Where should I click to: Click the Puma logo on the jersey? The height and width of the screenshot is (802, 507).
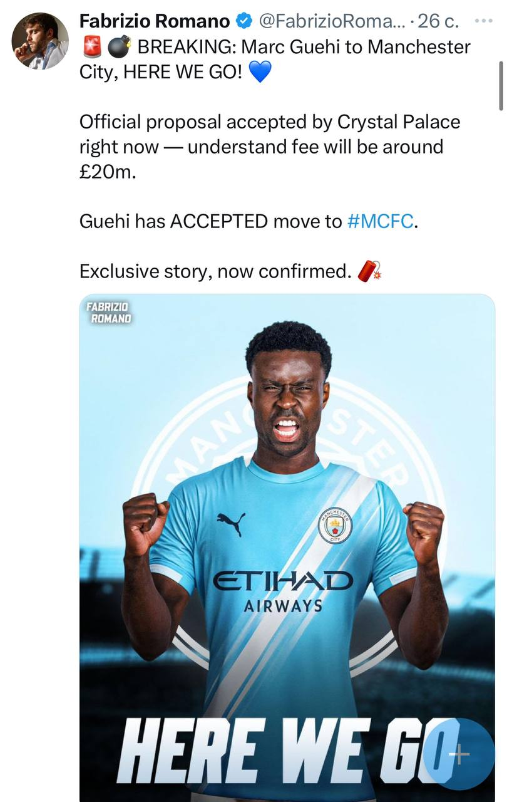tap(232, 524)
